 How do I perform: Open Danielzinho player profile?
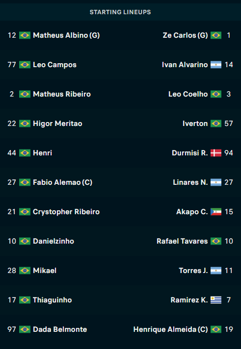(x=54, y=241)
